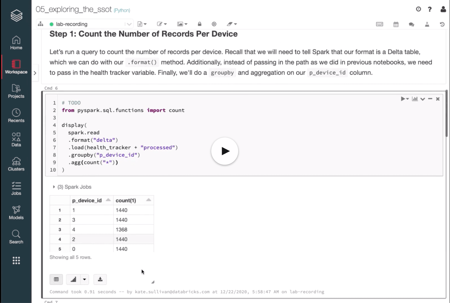450x303 pixels.
Task: Open the notebook schedule calendar icon
Action: click(x=396, y=24)
